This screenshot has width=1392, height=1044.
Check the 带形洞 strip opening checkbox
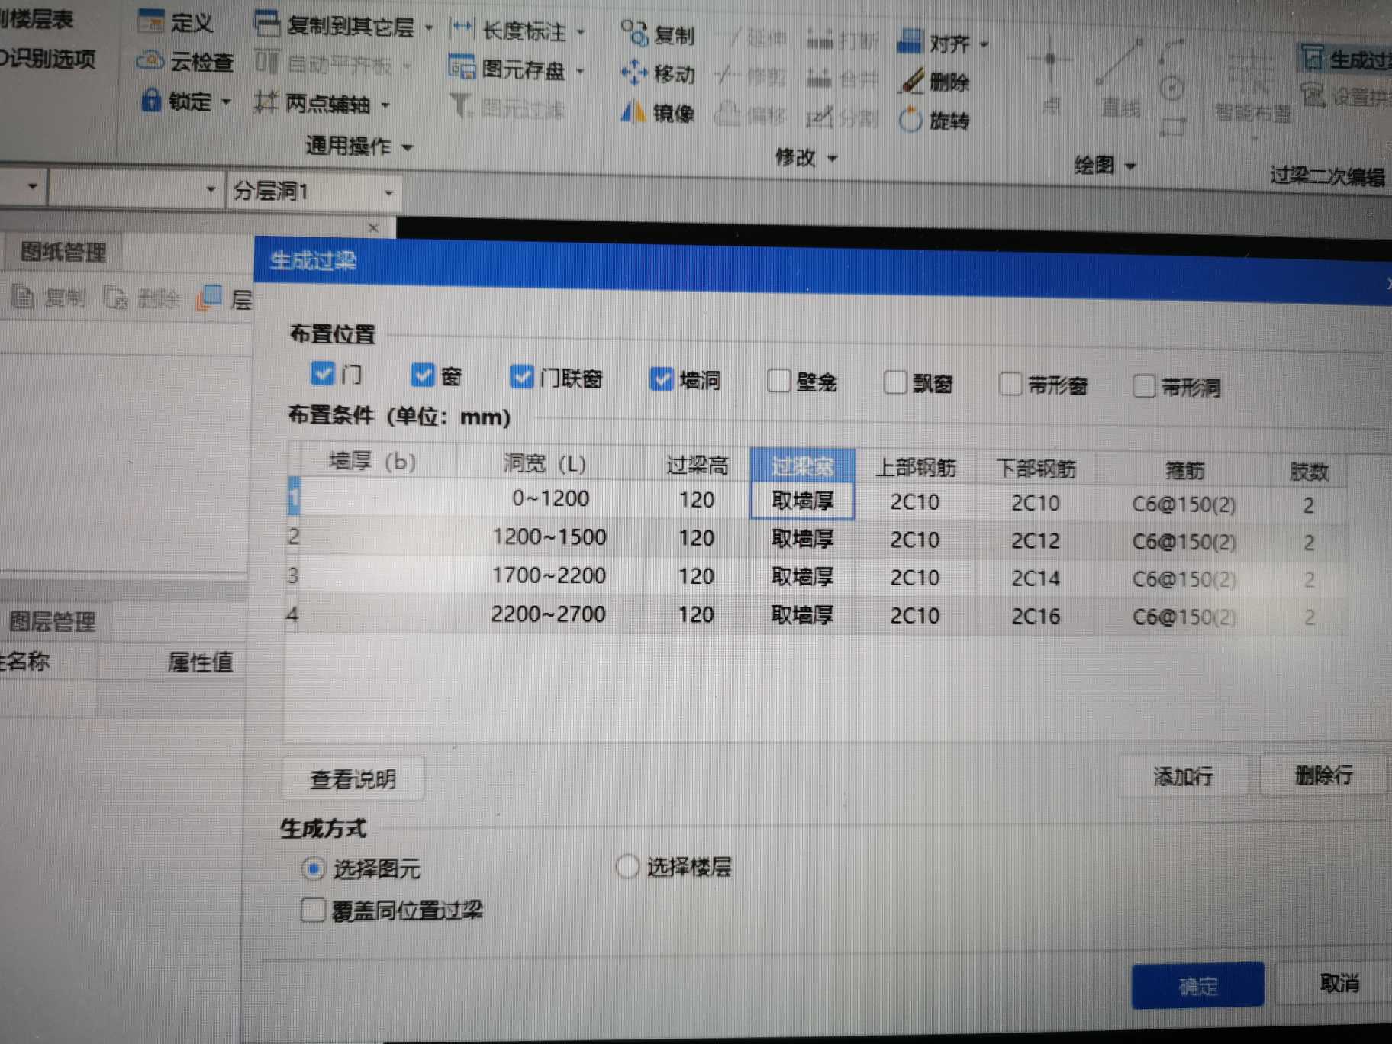coord(1144,386)
